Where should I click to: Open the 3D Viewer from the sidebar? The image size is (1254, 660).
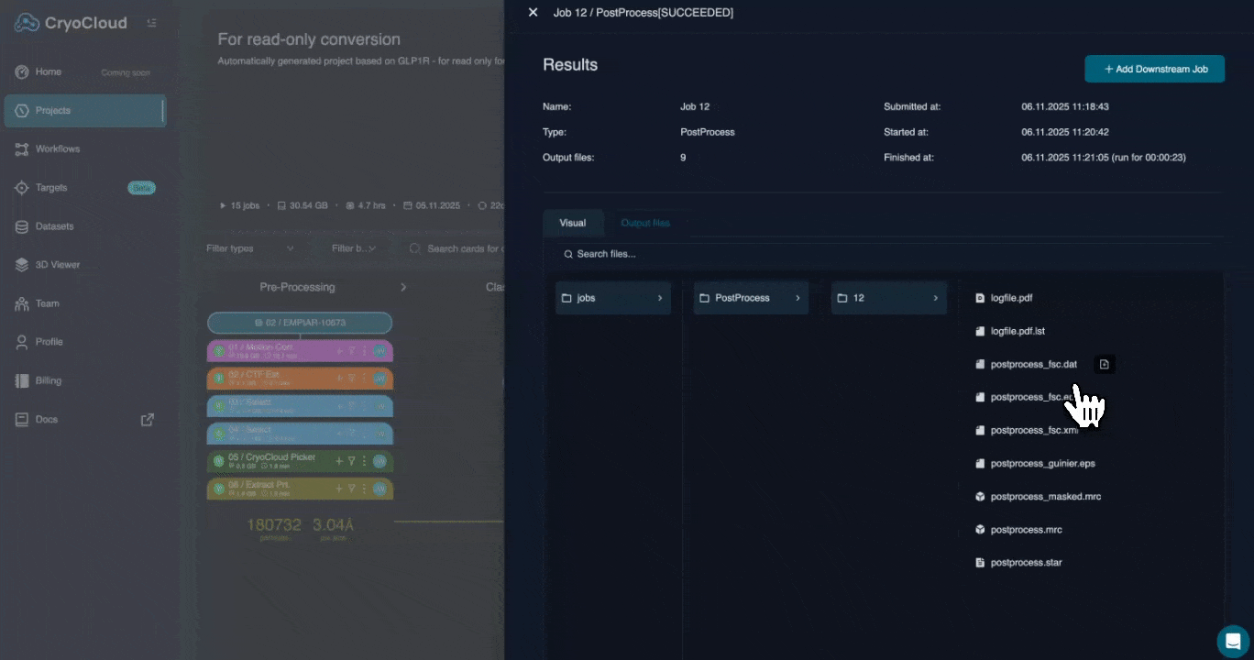tap(57, 265)
